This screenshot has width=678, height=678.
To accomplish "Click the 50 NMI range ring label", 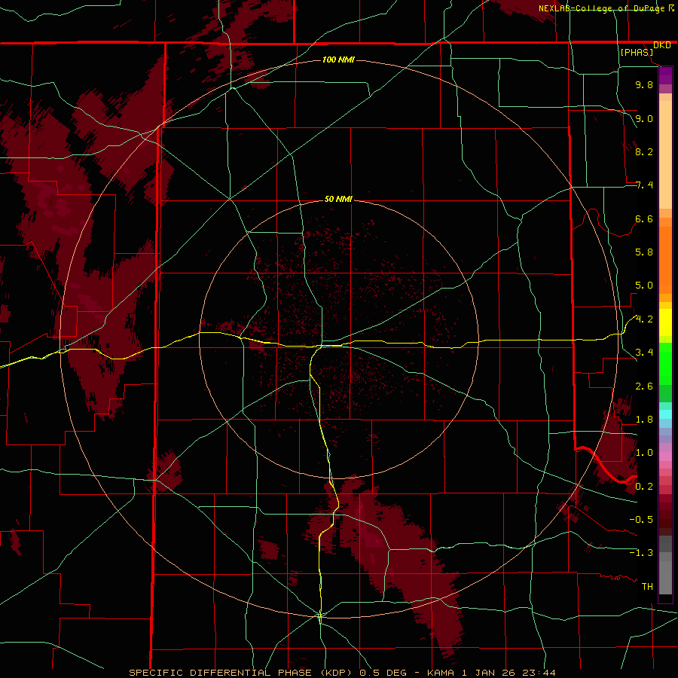I will 338,199.
